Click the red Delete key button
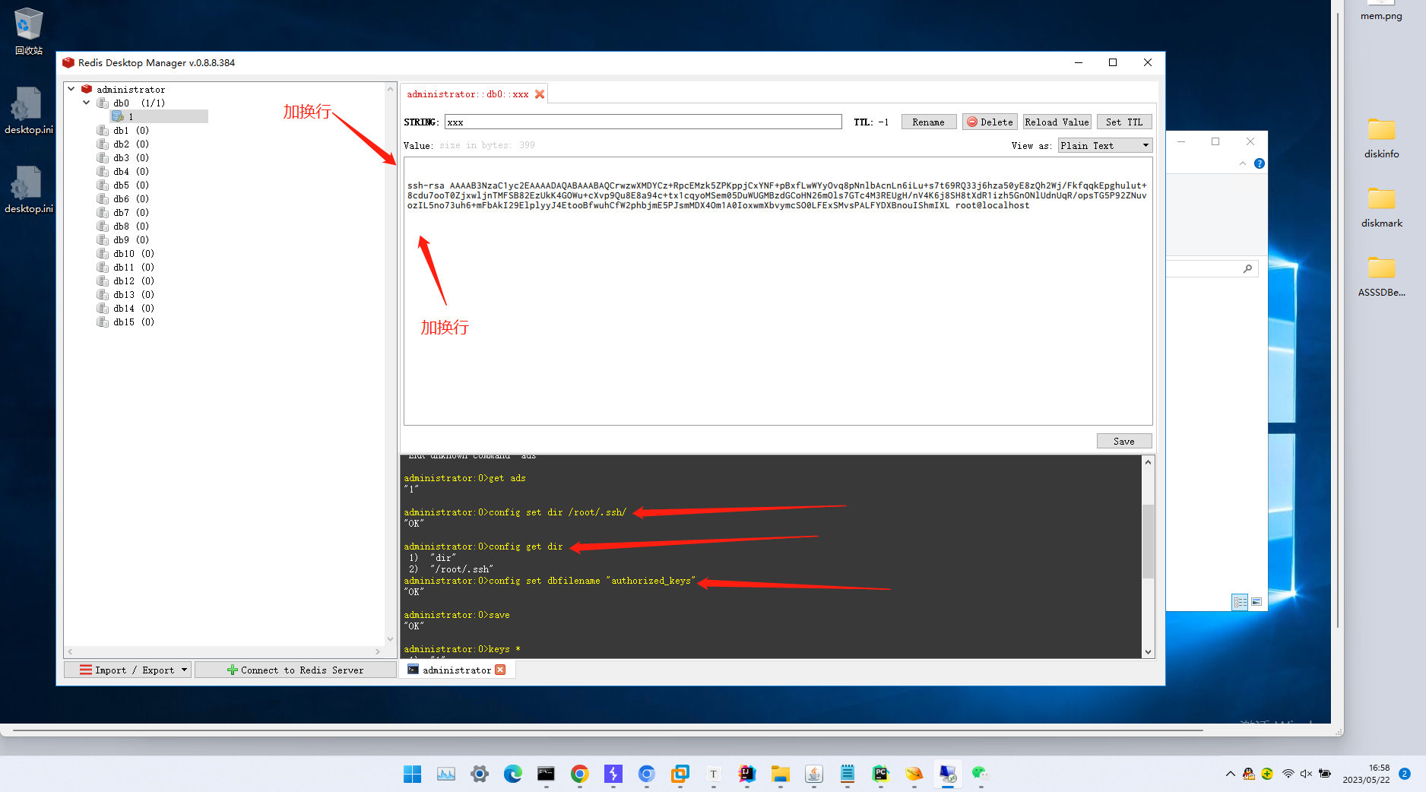Viewport: 1426px width, 792px height. tap(989, 122)
